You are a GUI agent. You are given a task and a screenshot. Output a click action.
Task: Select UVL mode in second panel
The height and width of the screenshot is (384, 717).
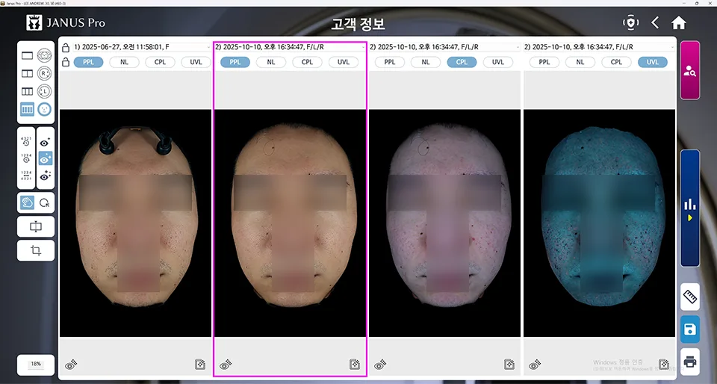coord(344,62)
